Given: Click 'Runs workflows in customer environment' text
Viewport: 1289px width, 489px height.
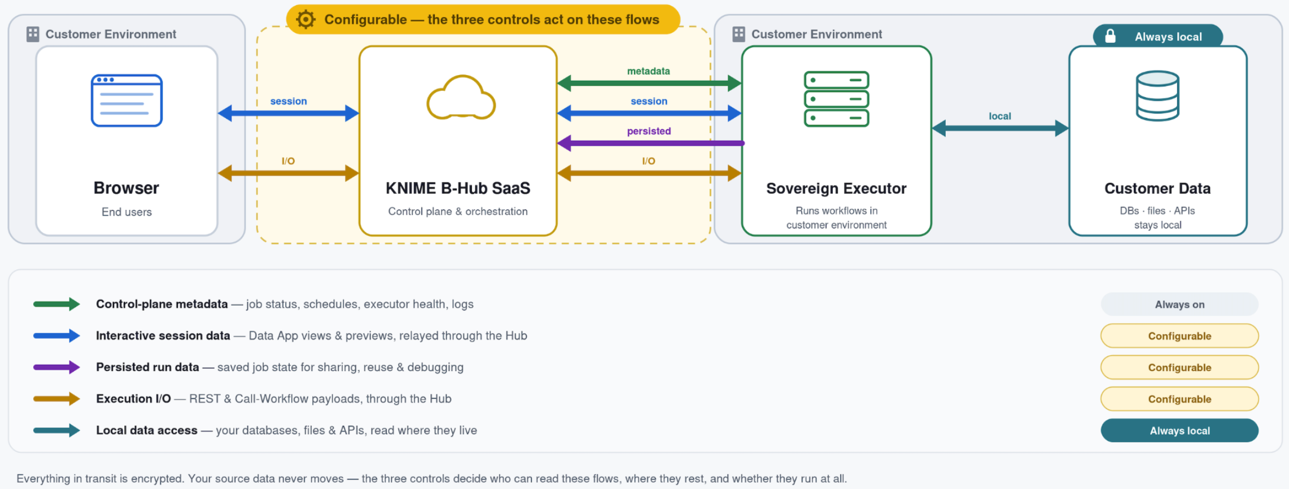Looking at the screenshot, I should click(836, 217).
